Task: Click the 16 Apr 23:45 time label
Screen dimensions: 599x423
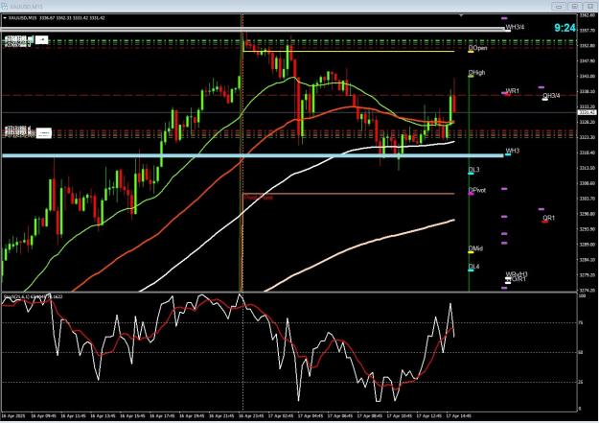Action: (250, 415)
